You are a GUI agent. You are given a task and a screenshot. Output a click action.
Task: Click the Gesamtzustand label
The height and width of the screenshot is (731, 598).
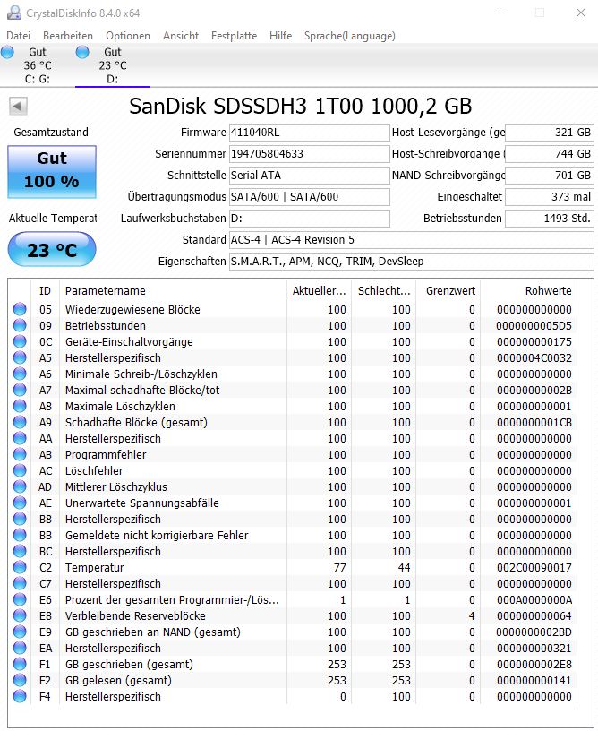pos(51,133)
